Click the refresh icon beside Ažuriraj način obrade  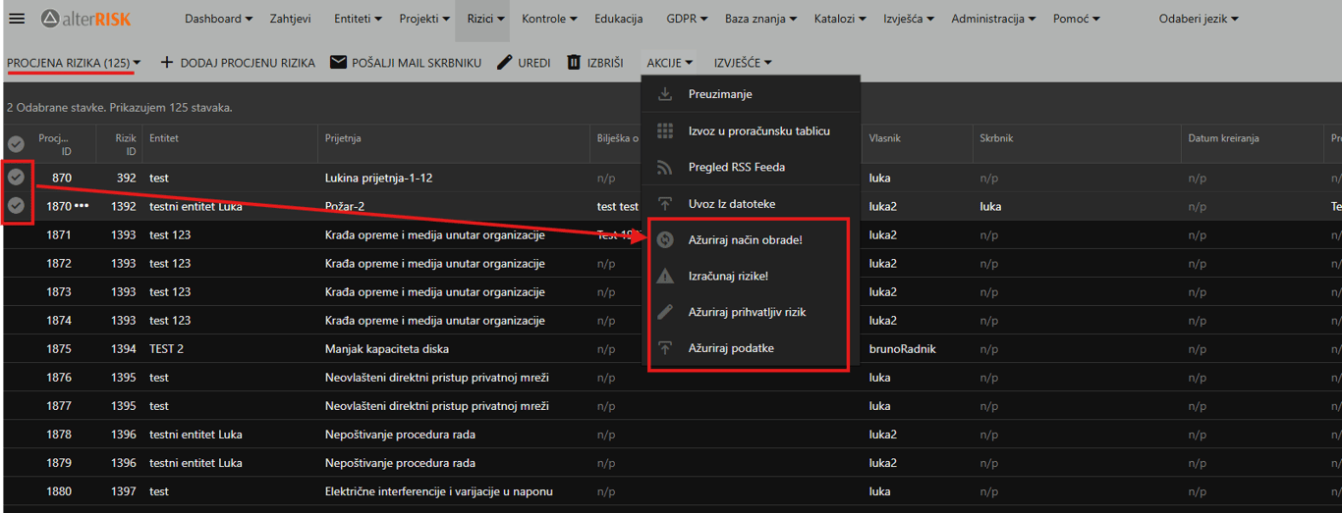click(x=665, y=239)
